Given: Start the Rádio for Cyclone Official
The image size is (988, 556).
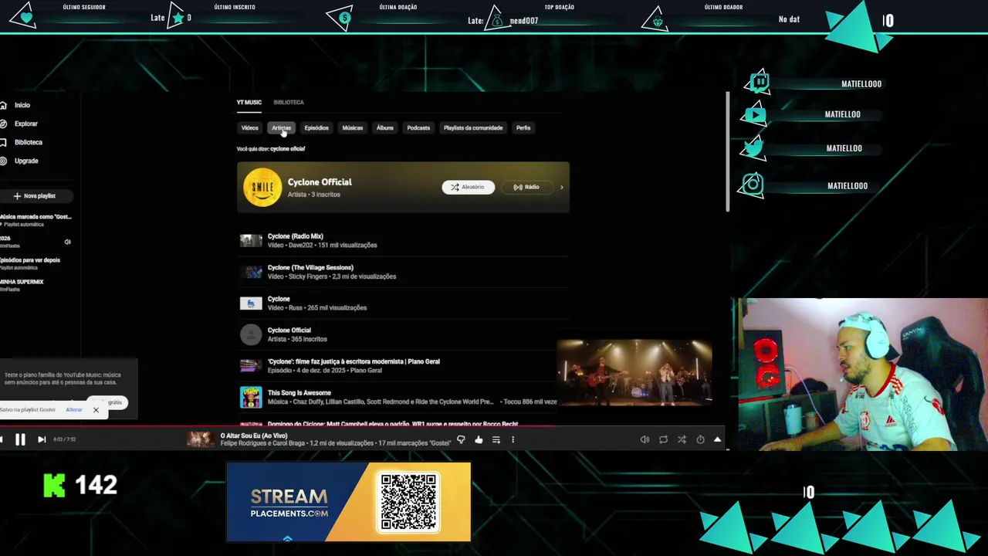Looking at the screenshot, I should coord(527,187).
